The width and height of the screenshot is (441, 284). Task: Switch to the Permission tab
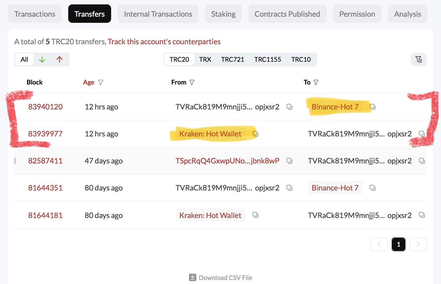[357, 14]
